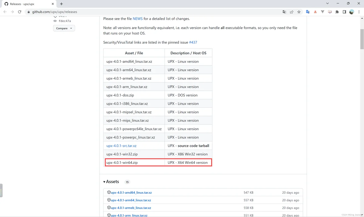Click the Description / Host OS column header
This screenshot has height=217, width=364.
click(x=188, y=53)
